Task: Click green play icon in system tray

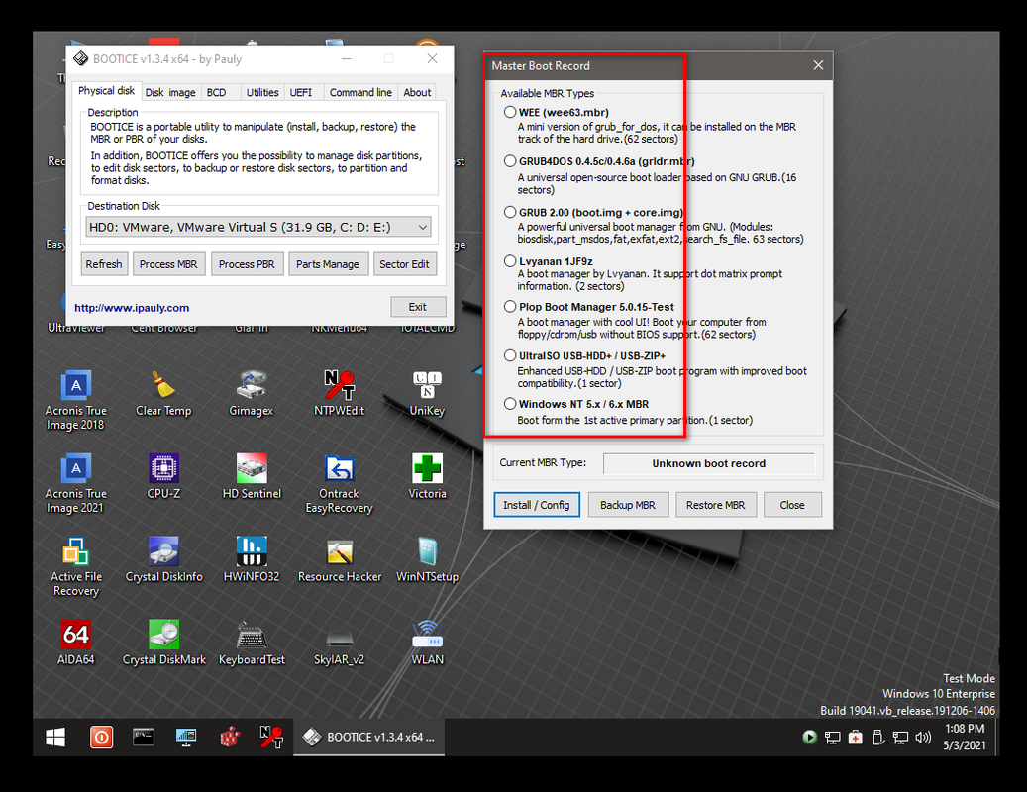Action: [809, 738]
